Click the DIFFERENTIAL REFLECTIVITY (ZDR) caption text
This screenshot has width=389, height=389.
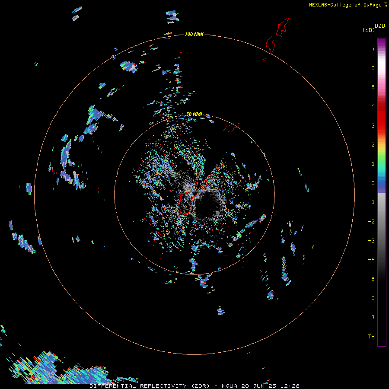pos(150,386)
